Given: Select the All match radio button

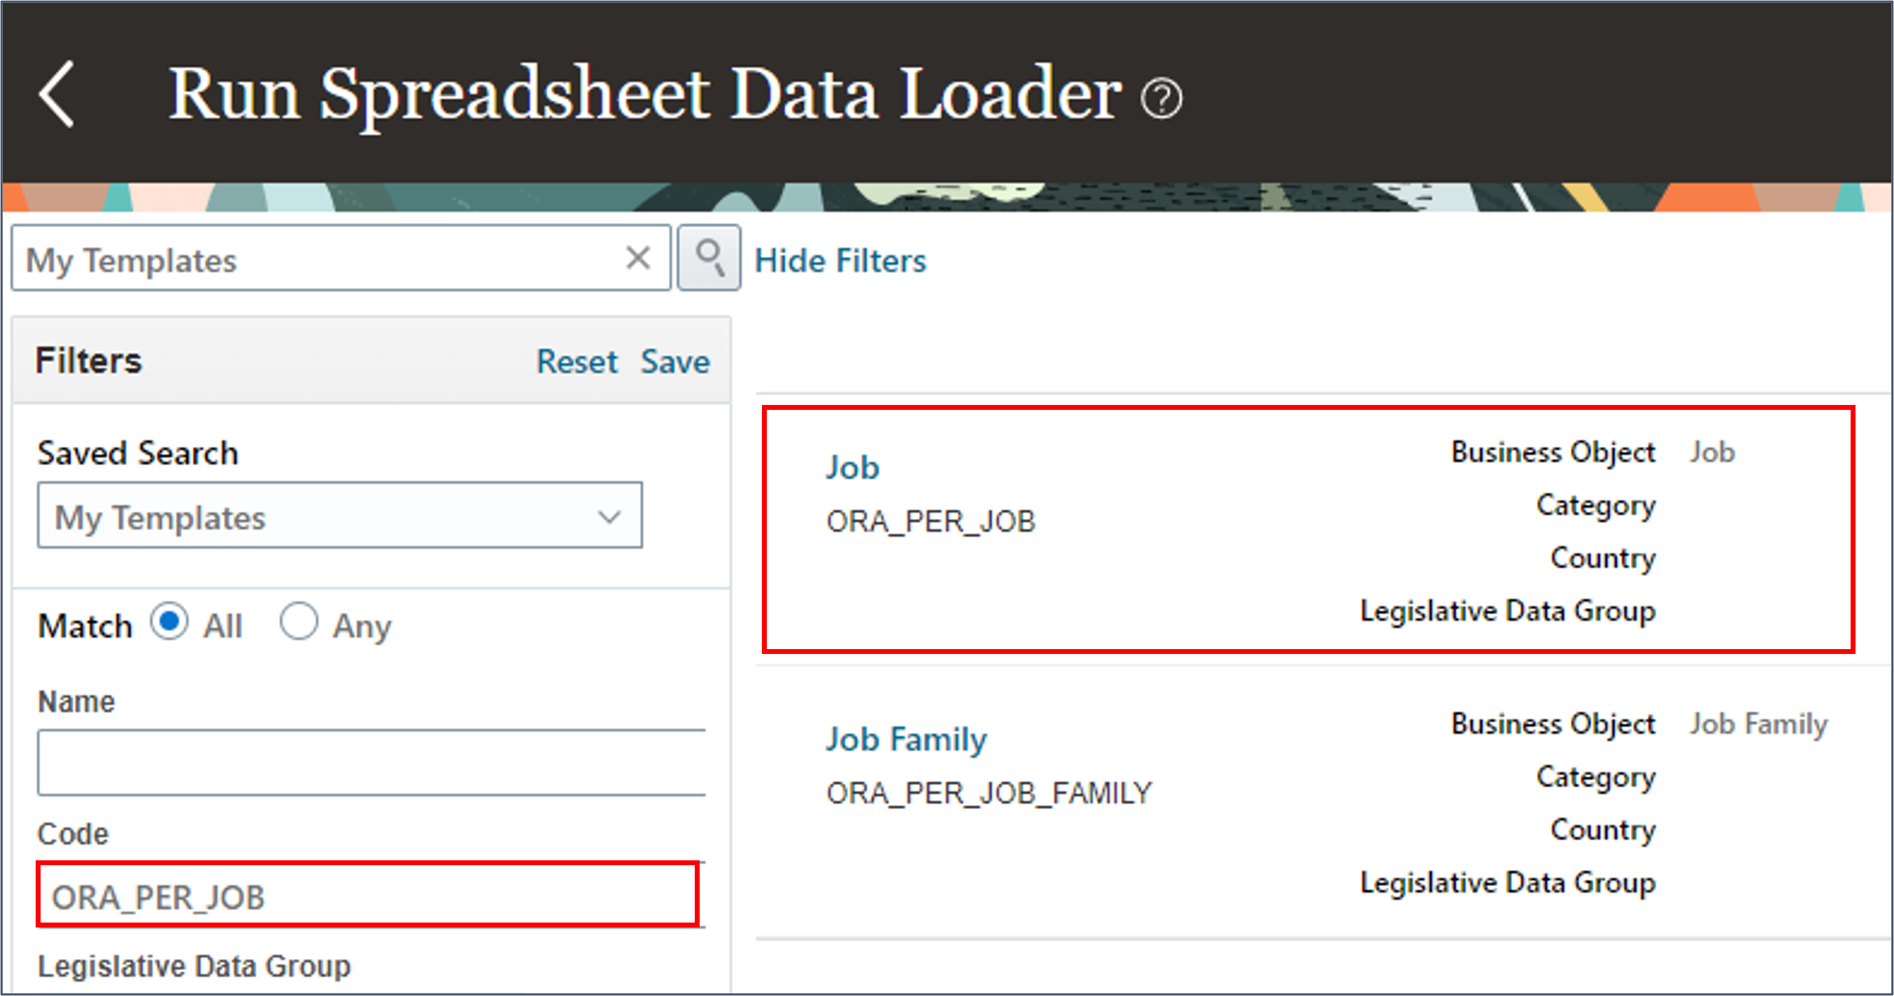Looking at the screenshot, I should click(x=169, y=622).
